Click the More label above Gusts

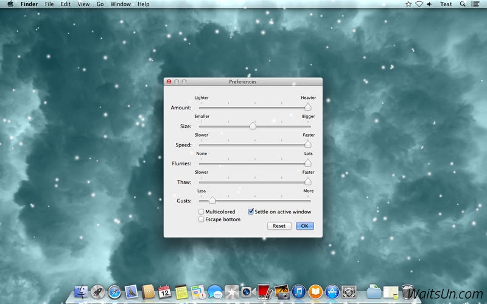coord(309,191)
